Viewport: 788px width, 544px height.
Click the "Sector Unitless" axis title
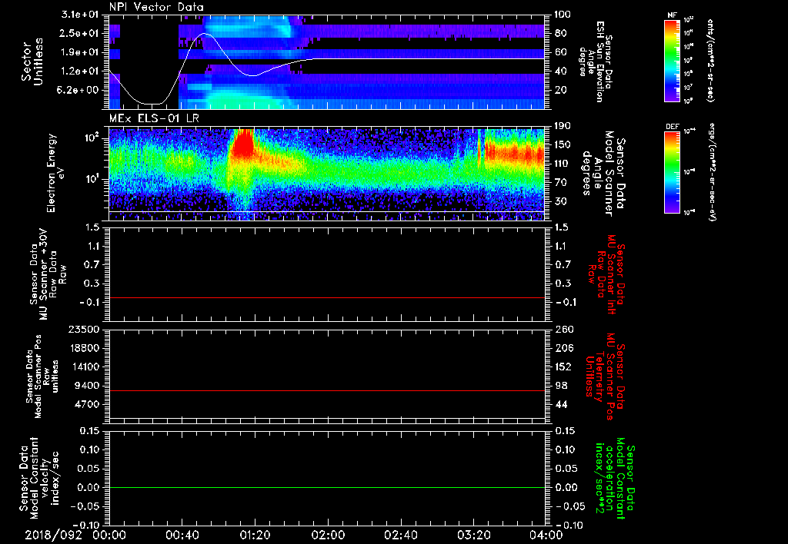point(32,61)
